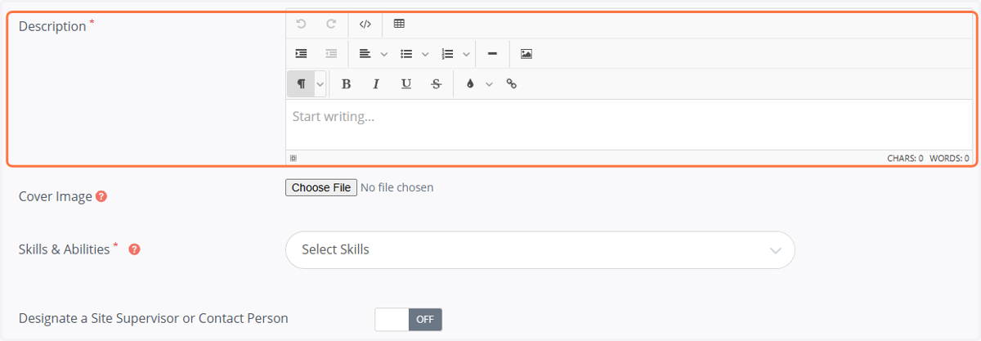Click Designate a Site Supervisor label text

click(154, 319)
